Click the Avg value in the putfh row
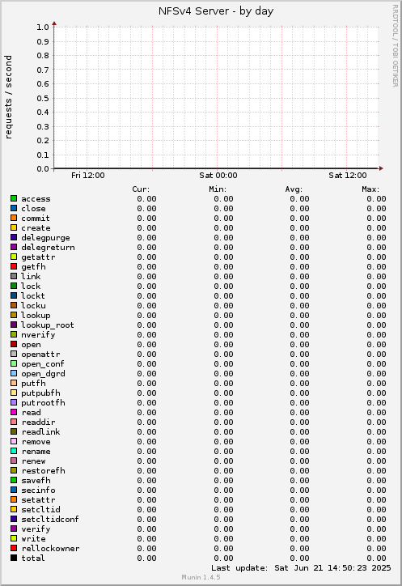The width and height of the screenshot is (402, 586). [299, 384]
